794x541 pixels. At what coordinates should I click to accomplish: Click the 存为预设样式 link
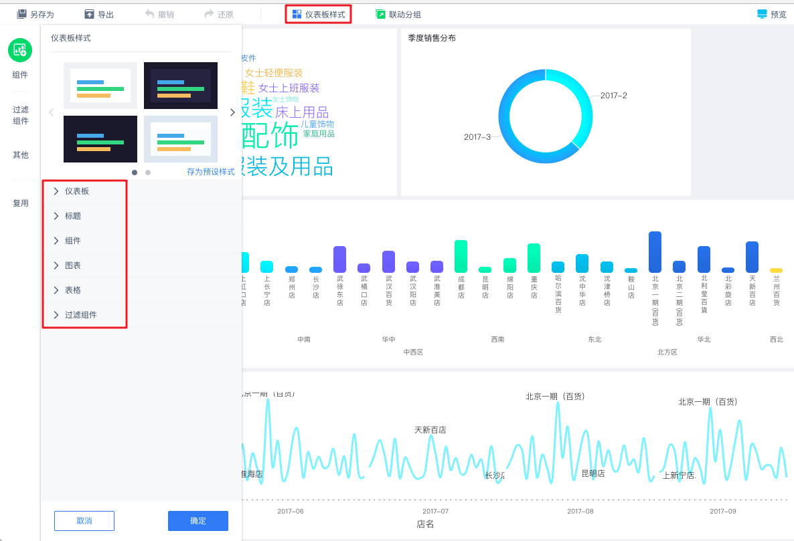(211, 172)
